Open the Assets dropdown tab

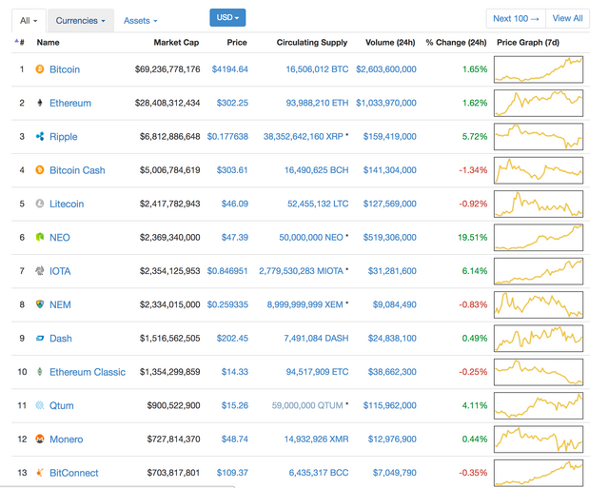[140, 21]
